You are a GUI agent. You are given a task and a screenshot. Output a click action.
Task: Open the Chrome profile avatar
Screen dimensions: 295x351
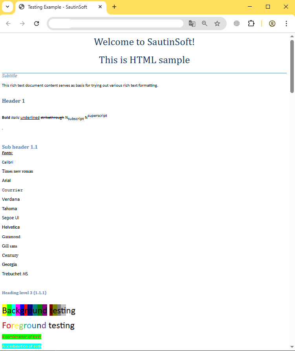[272, 24]
